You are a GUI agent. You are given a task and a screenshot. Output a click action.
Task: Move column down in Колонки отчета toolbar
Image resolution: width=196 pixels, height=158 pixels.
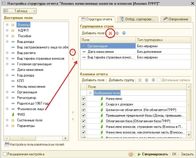pyautogui.click(x=153, y=80)
